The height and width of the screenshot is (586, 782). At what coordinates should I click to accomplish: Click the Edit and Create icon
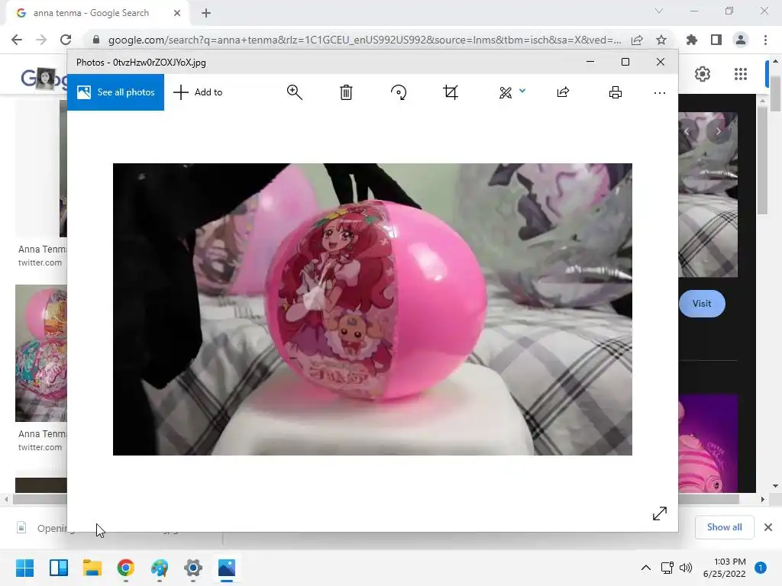pyautogui.click(x=506, y=92)
